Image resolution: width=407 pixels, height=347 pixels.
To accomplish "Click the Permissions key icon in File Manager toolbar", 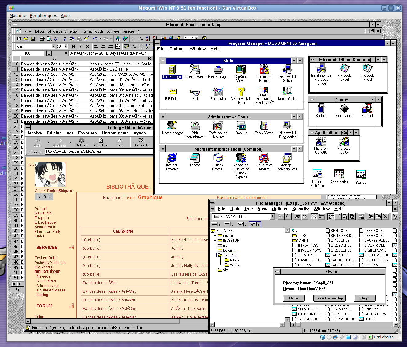I will click(395, 216).
